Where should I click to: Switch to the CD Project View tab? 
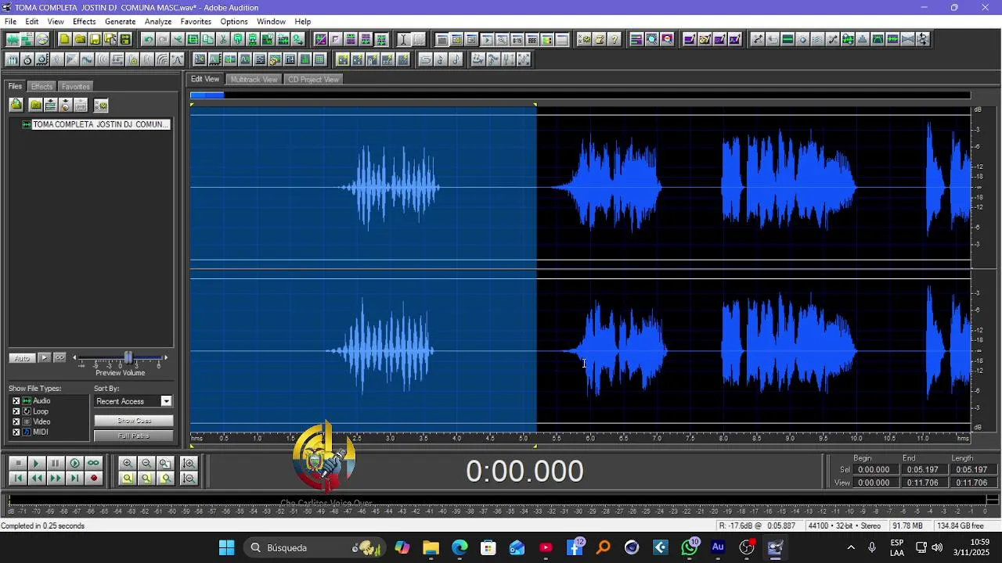point(313,79)
